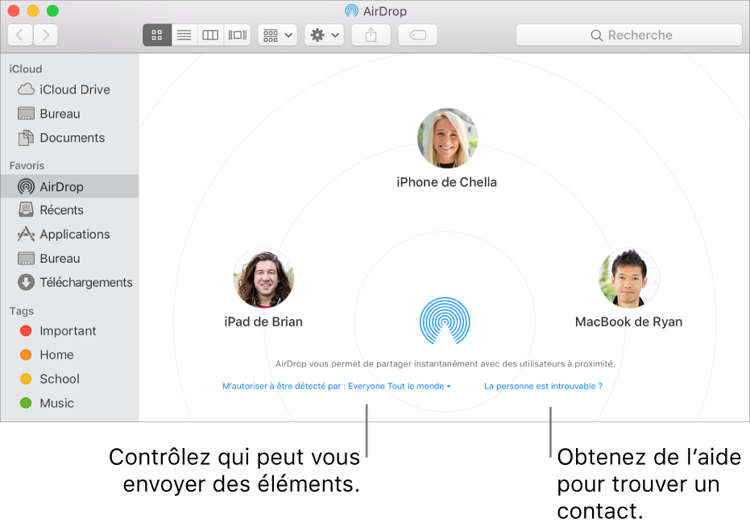This screenshot has height=523, width=750.
Task: Select the orange Home tag
Action: pyautogui.click(x=69, y=355)
